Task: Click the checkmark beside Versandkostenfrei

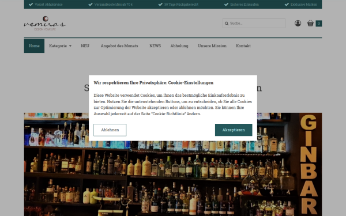Action: coord(91,5)
